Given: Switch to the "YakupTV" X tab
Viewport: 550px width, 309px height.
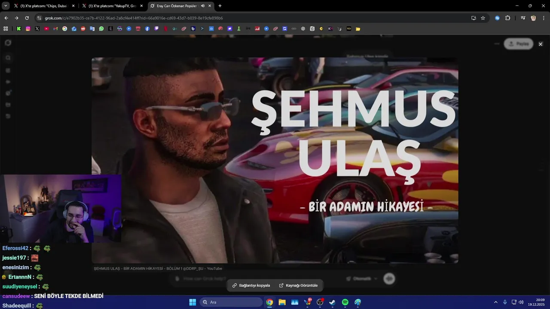Looking at the screenshot, I should [x=113, y=6].
